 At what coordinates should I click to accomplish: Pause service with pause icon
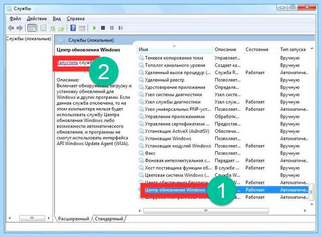[x=112, y=28]
